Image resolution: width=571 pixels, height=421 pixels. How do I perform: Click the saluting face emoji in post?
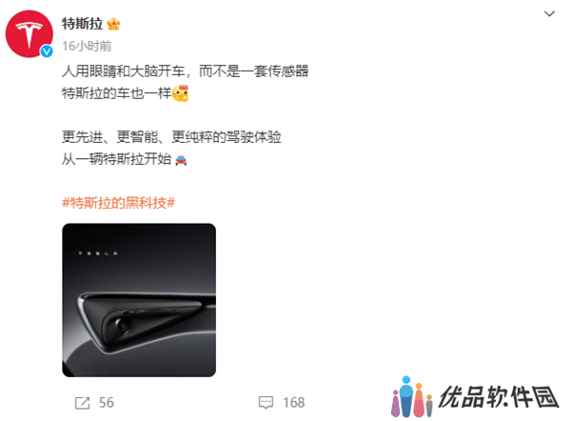pyautogui.click(x=181, y=93)
